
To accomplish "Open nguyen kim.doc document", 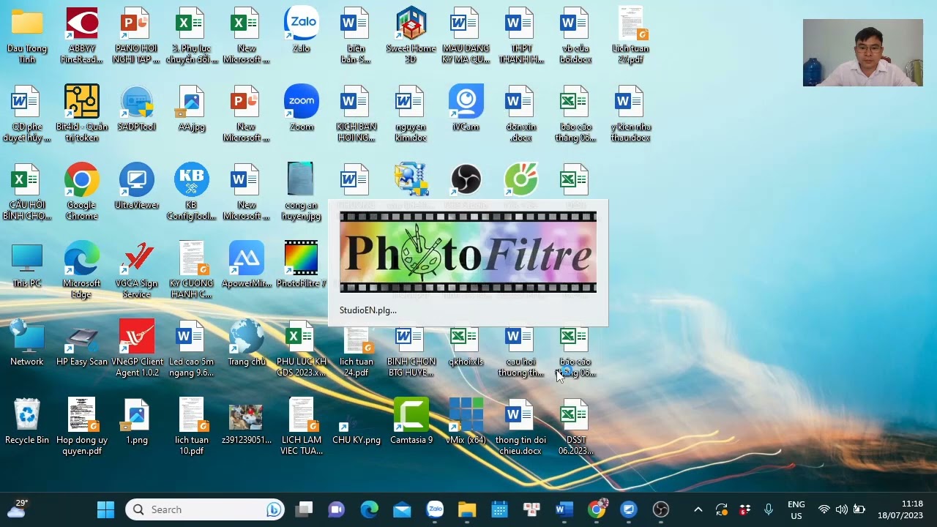I will tap(411, 113).
